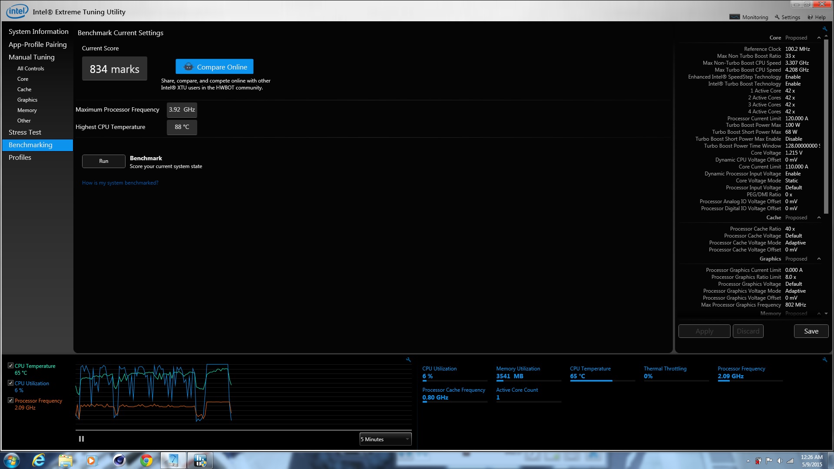Collapse the Core proposed section
834x469 pixels.
click(819, 38)
